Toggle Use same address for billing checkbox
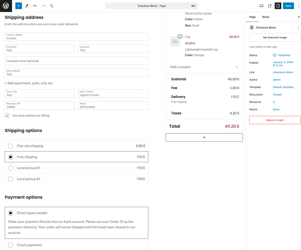Viewport: 301px width, 250px height. pyautogui.click(x=7, y=115)
